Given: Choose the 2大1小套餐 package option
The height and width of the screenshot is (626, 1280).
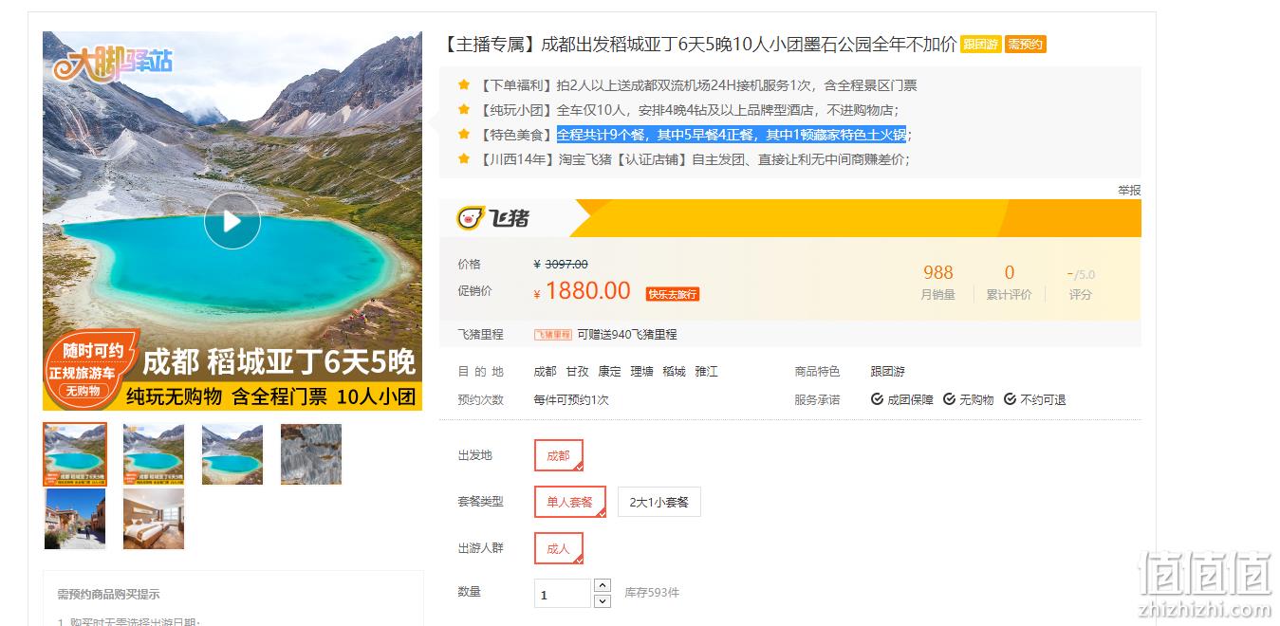Looking at the screenshot, I should (x=659, y=502).
